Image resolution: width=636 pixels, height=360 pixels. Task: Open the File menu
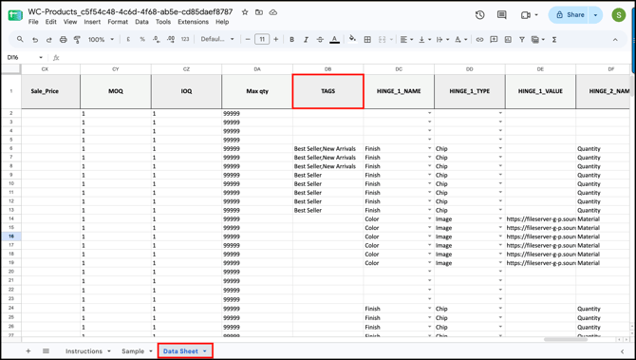coord(33,22)
